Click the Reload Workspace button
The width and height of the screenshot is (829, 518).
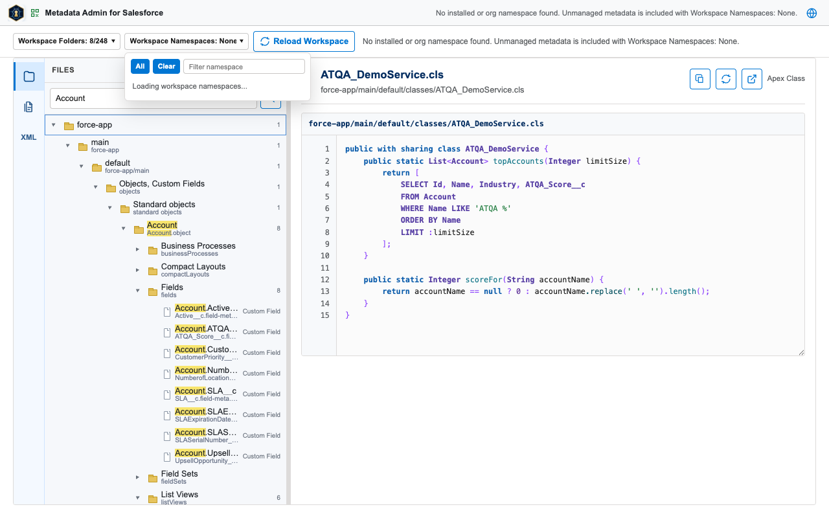[304, 41]
